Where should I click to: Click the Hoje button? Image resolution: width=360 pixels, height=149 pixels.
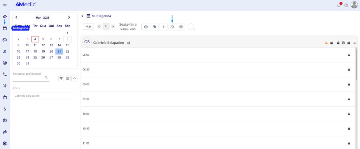click(88, 27)
